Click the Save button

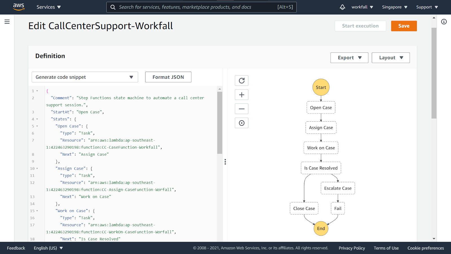tap(404, 26)
